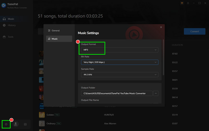Click the 02:57 duration value
This screenshot has height=131, width=209.
tap(175, 106)
